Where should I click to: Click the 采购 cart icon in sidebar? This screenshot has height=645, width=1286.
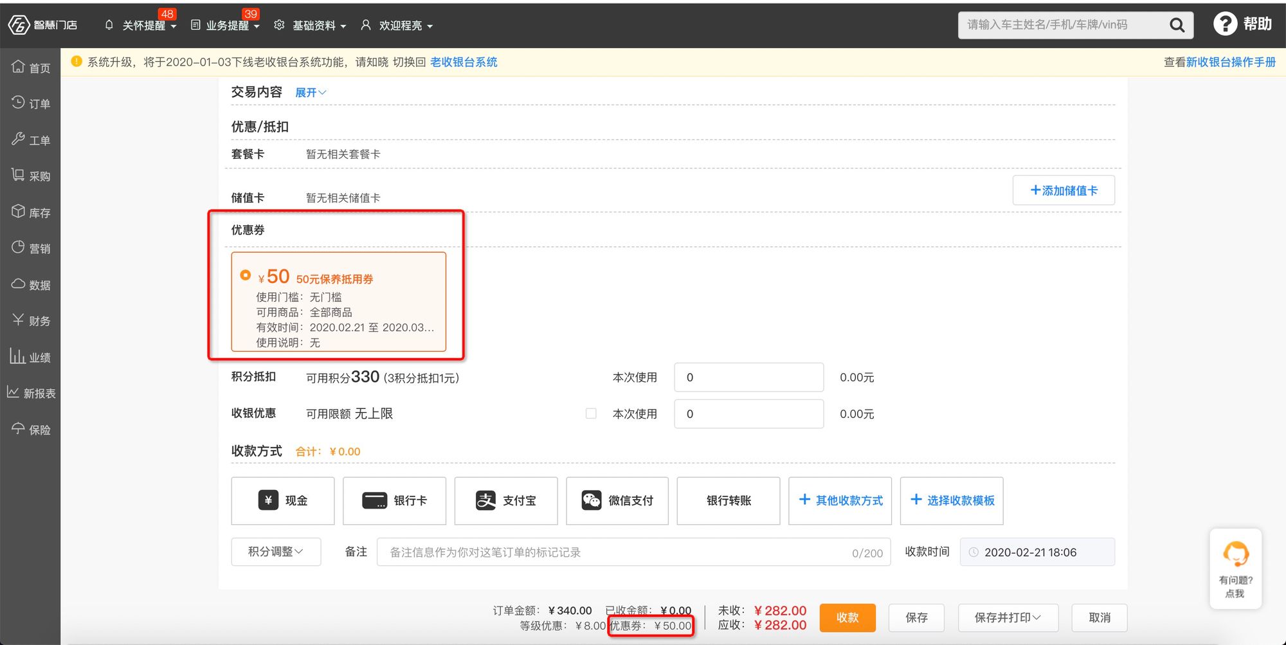18,175
